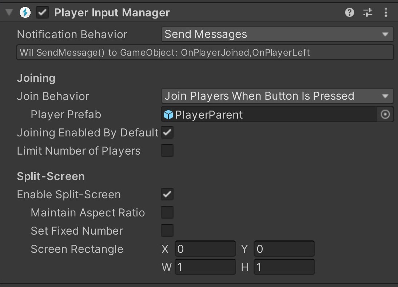This screenshot has height=287, width=398.
Task: Click the Maintain Aspect Ratio label
Action: pyautogui.click(x=88, y=213)
